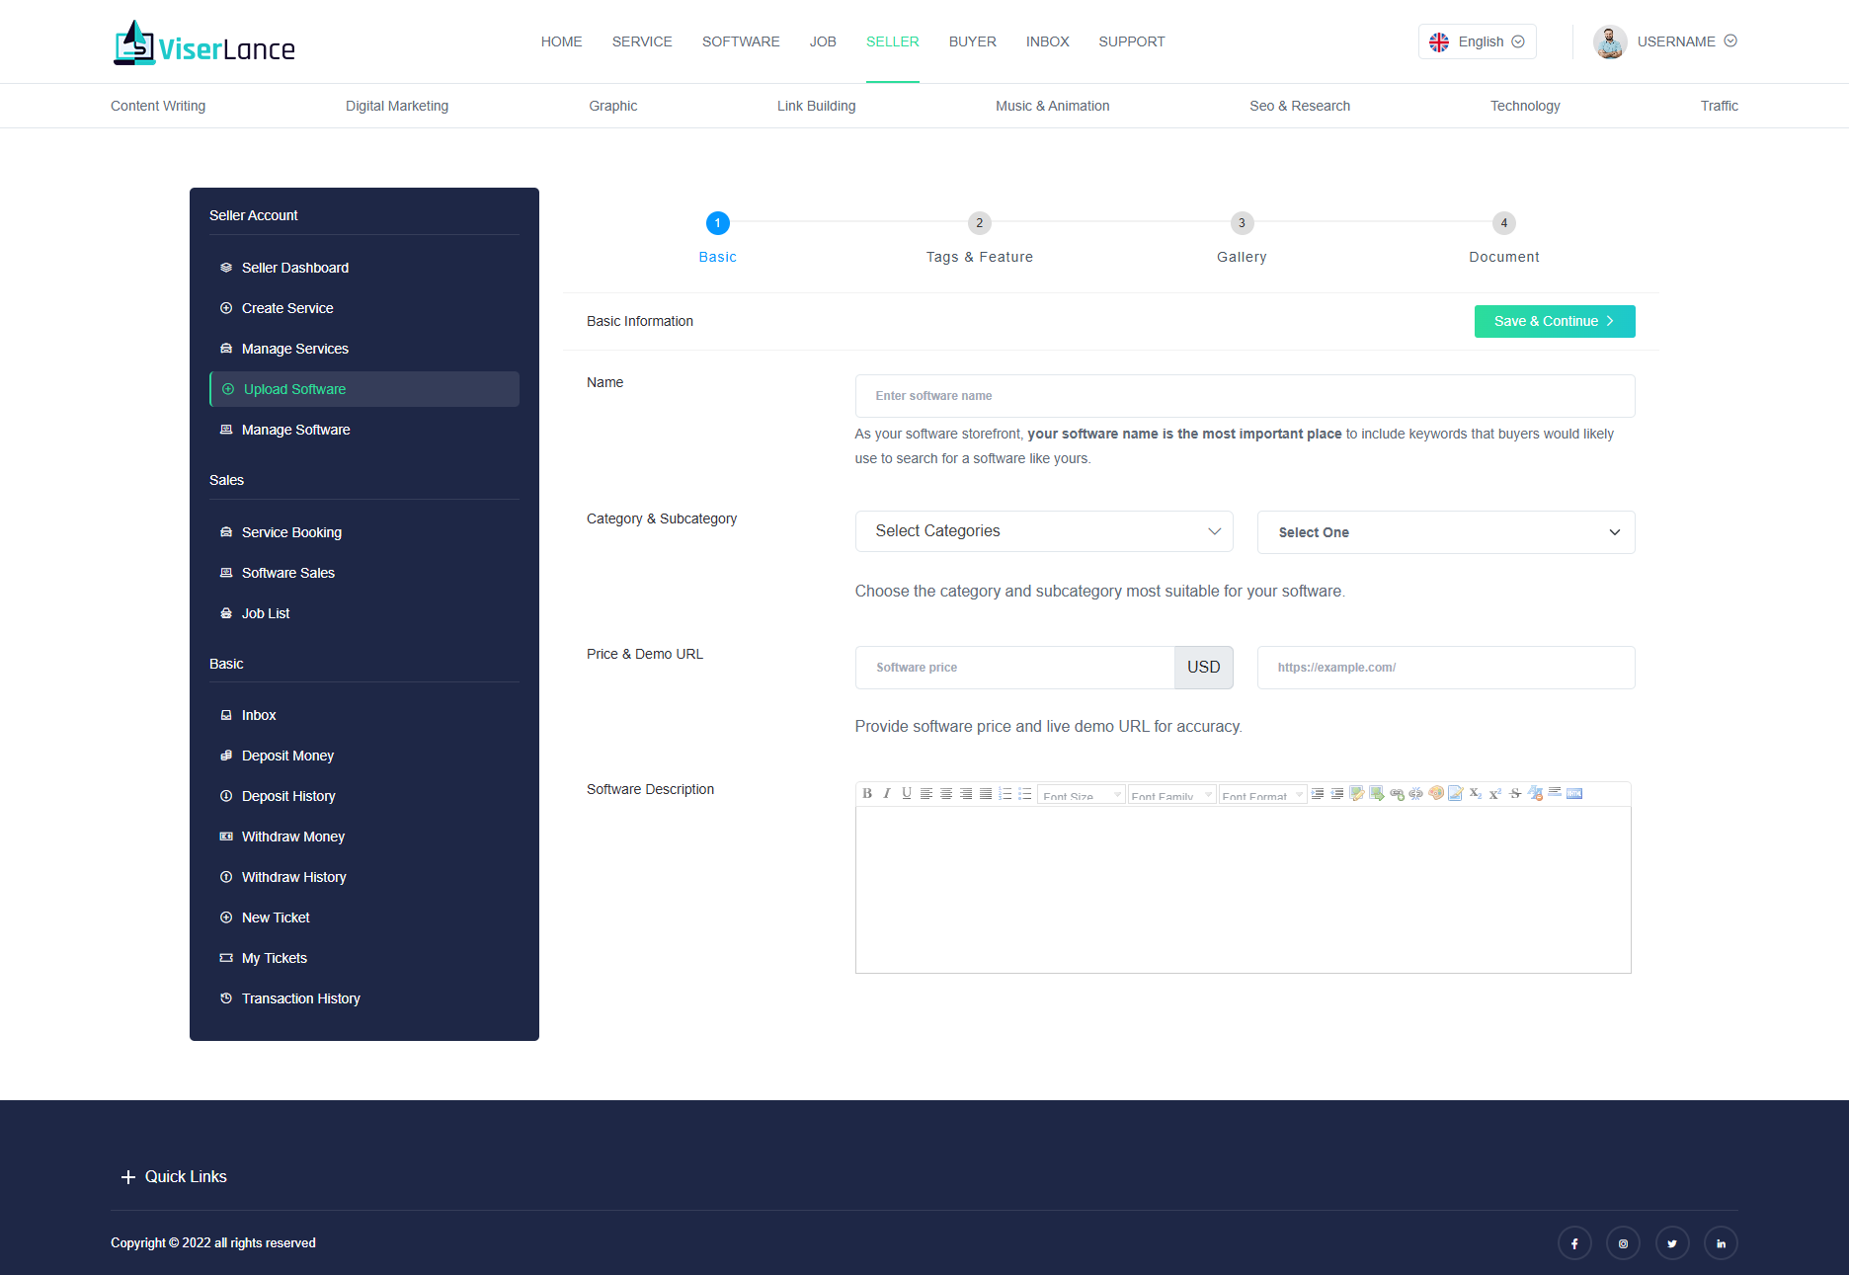Viewport: 1849px width, 1275px height.
Task: Align description text left
Action: point(926,793)
